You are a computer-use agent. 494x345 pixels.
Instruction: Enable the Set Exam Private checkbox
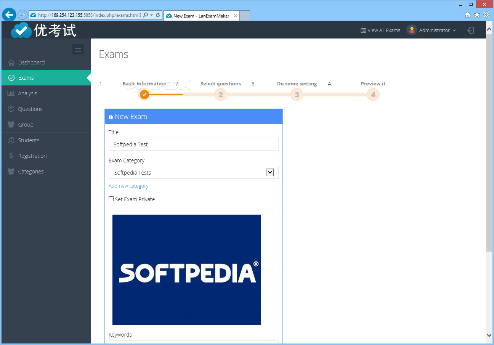coord(111,199)
